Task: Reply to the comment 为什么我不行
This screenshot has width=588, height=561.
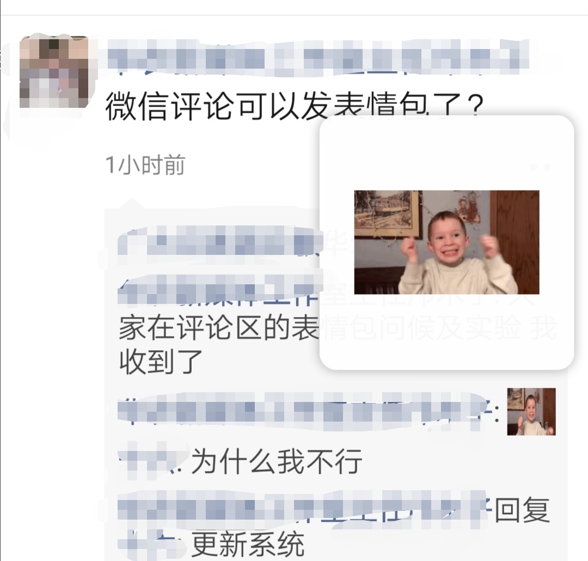Action: [277, 461]
